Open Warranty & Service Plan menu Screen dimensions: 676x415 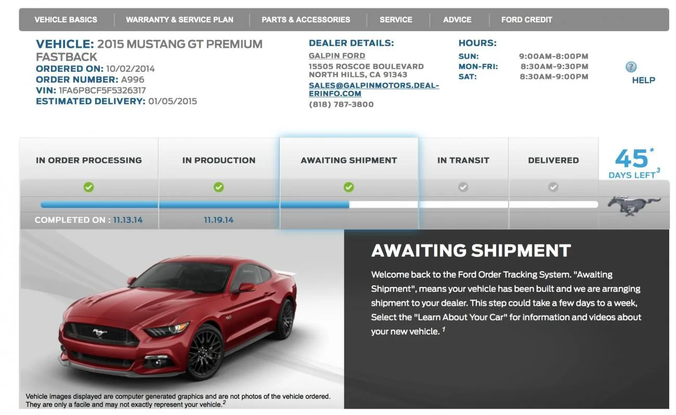pos(179,20)
